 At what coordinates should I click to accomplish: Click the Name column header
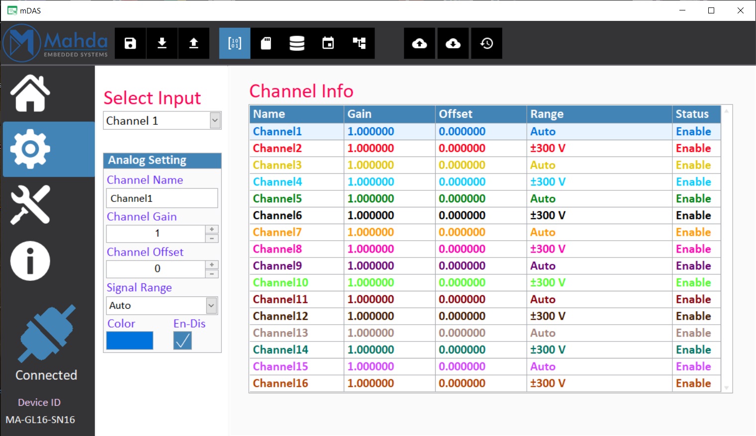[x=296, y=114]
